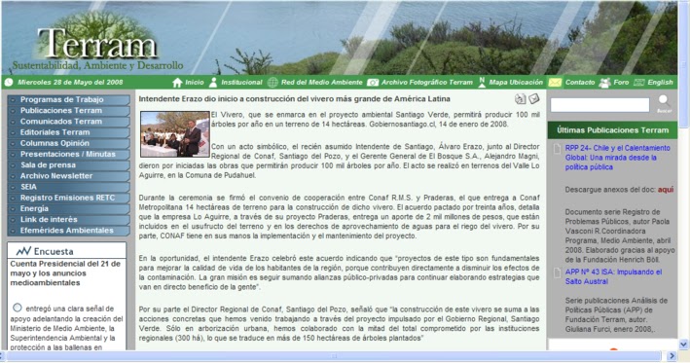This screenshot has width=690, height=363.
Task: Open Editoriales Terram menu item
Action: (69, 132)
